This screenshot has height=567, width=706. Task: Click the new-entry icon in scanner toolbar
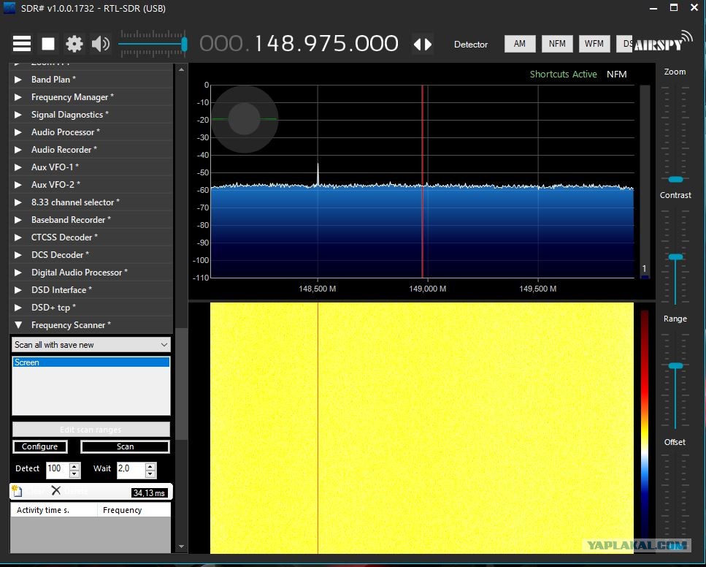(x=18, y=491)
